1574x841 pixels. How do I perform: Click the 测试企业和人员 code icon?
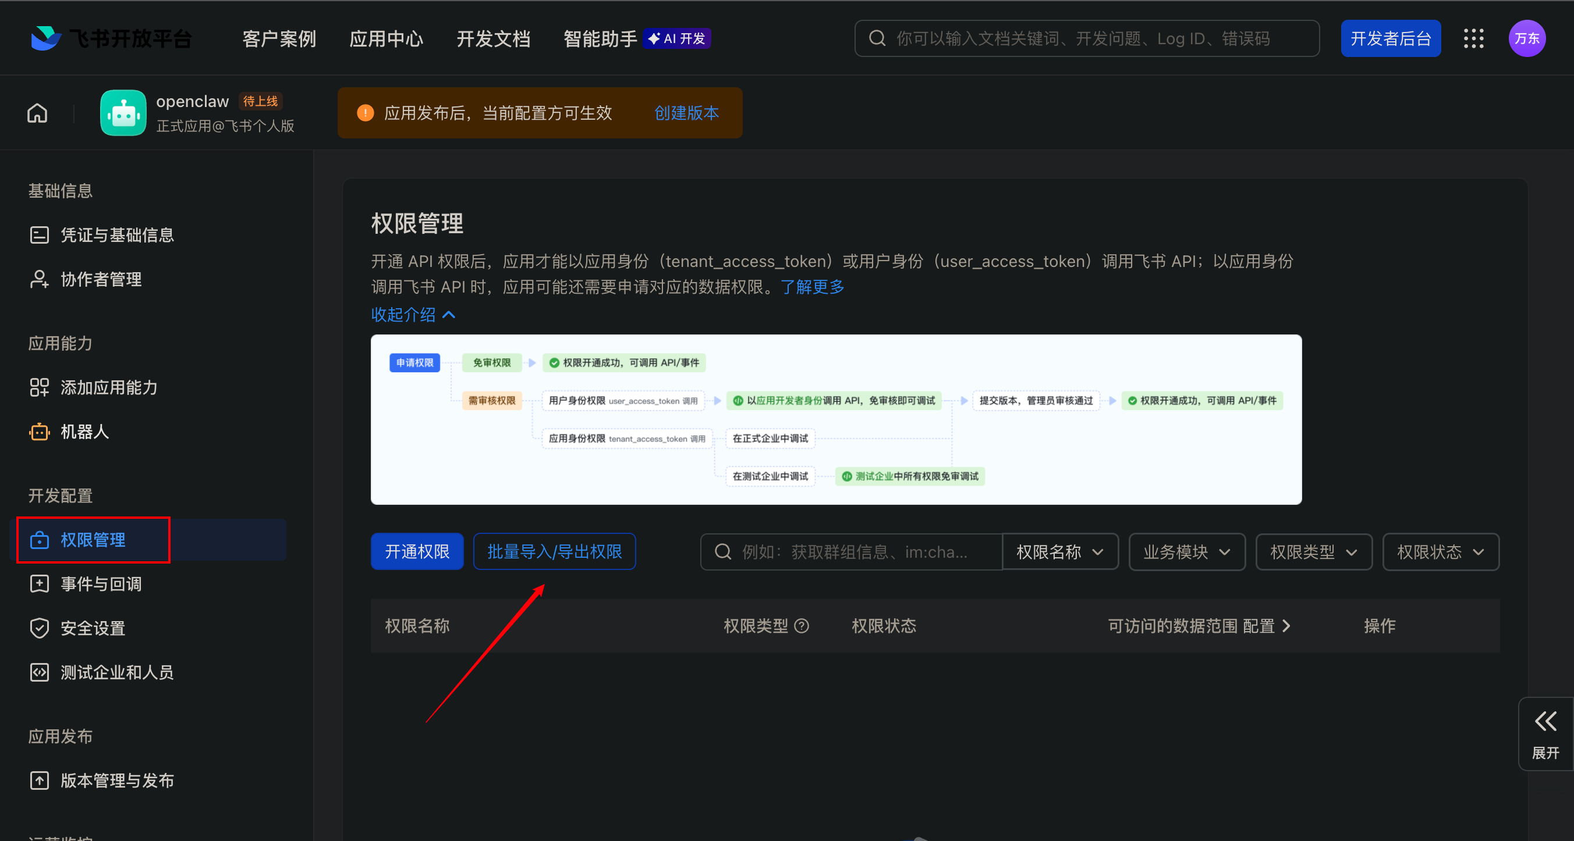(x=39, y=672)
